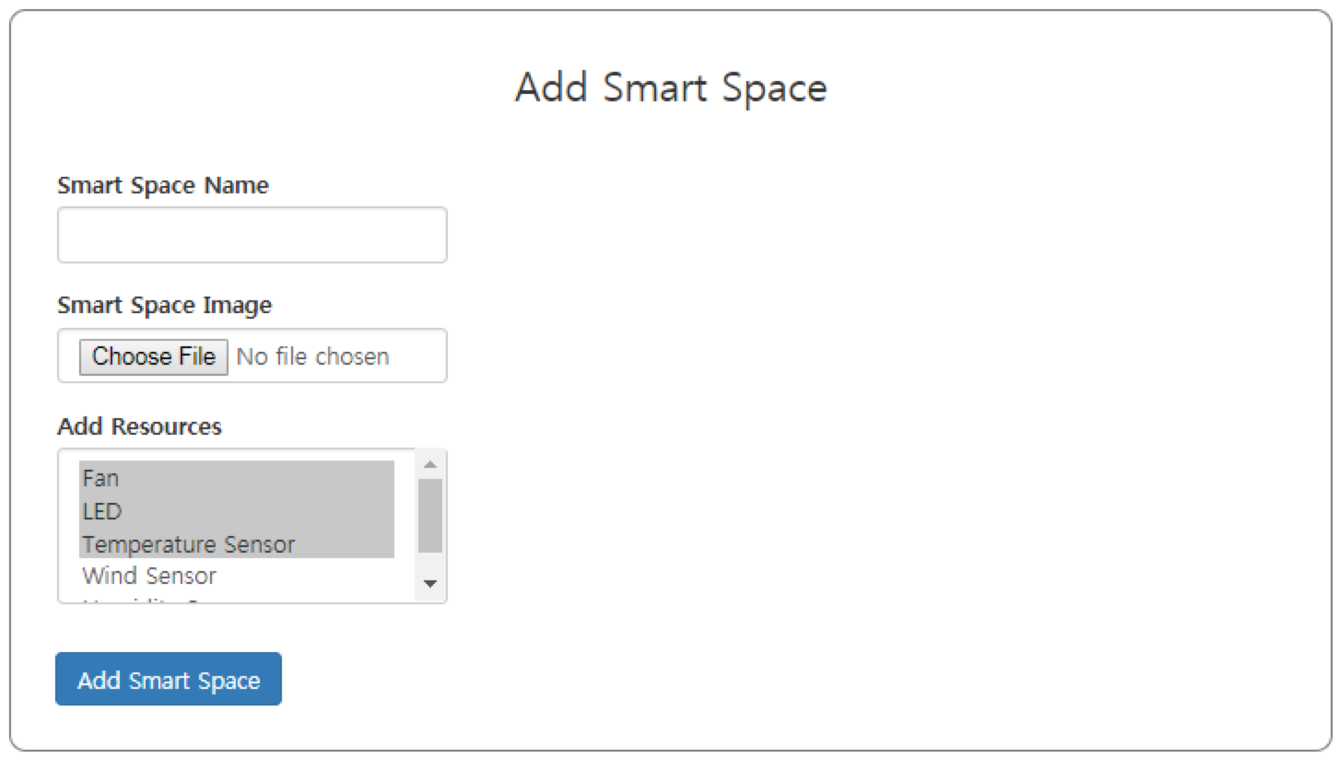This screenshot has height=761, width=1342.
Task: Click the resources list scroll-down arrow
Action: [x=430, y=583]
